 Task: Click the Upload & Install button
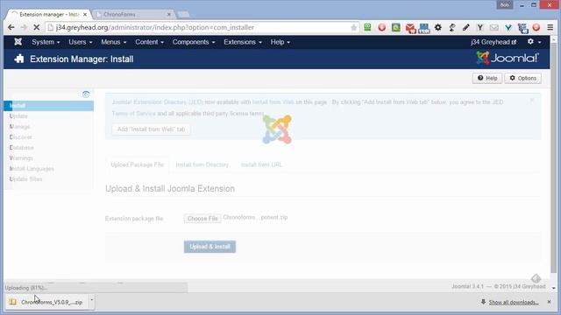209,247
